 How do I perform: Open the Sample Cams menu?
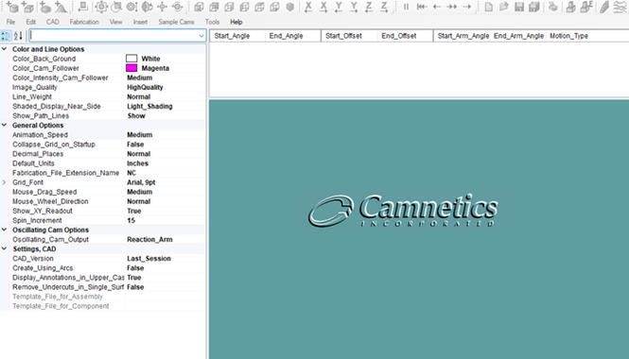[177, 22]
